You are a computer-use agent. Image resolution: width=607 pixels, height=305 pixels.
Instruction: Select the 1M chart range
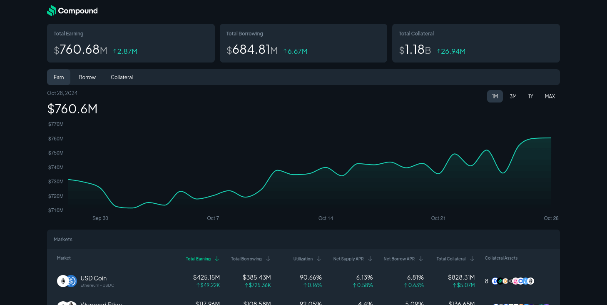495,96
